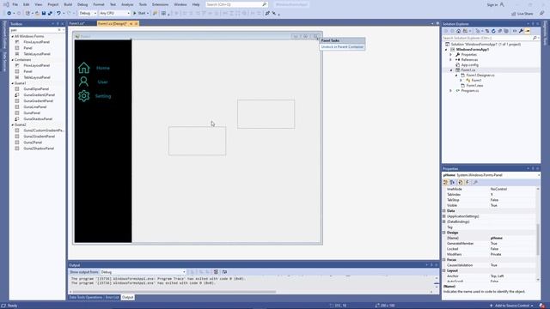Collapse the Design category in Properties

point(444,233)
